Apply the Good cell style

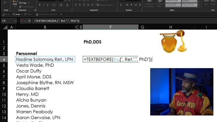coord(173,5)
